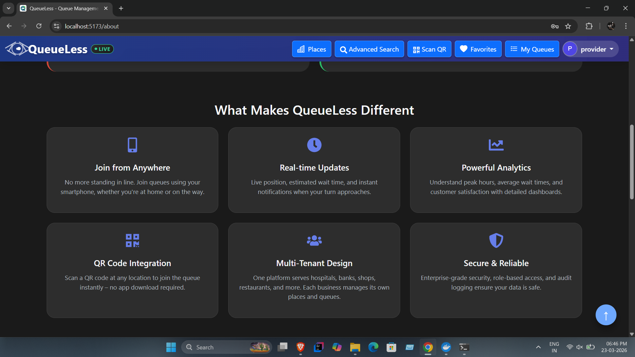Click the smartphone icon above Join from Anywhere
The image size is (635, 357).
click(x=132, y=145)
